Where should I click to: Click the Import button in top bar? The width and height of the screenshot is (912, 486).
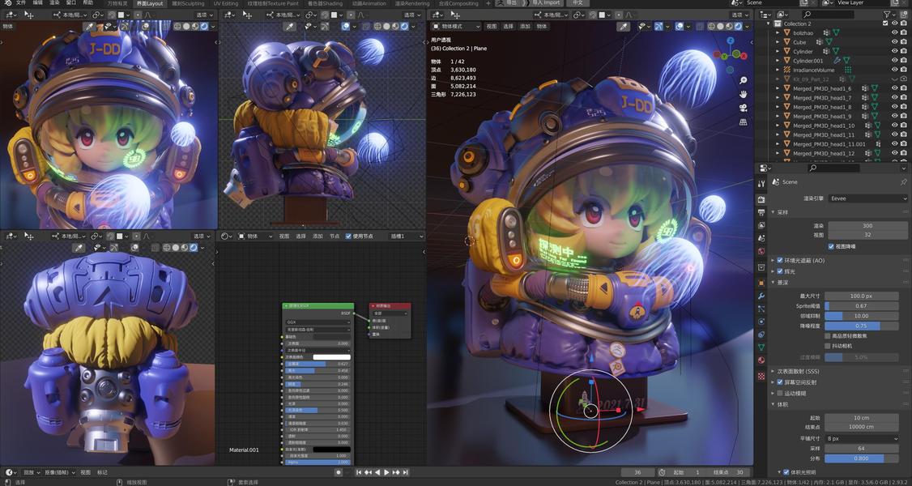[546, 3]
